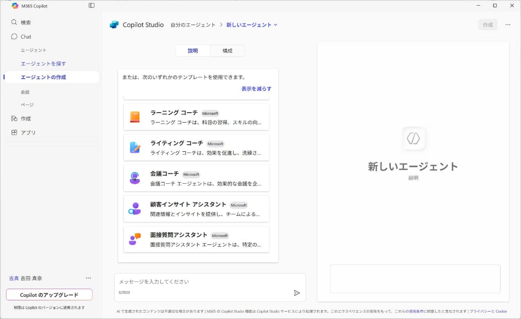The image size is (521, 319).
Task: Click the 説明 label under preview heading
Action: click(x=413, y=178)
